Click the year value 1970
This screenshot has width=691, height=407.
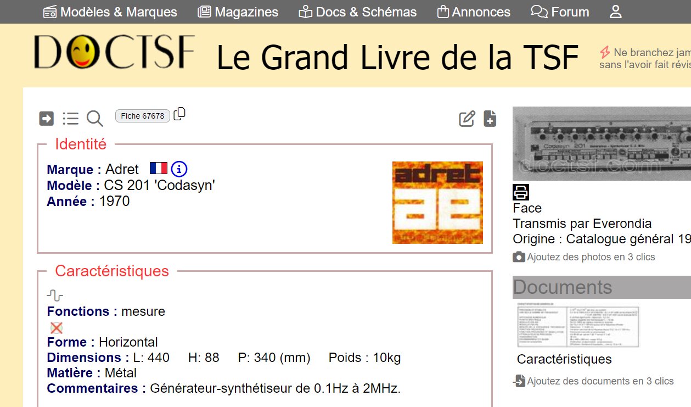pyautogui.click(x=114, y=201)
